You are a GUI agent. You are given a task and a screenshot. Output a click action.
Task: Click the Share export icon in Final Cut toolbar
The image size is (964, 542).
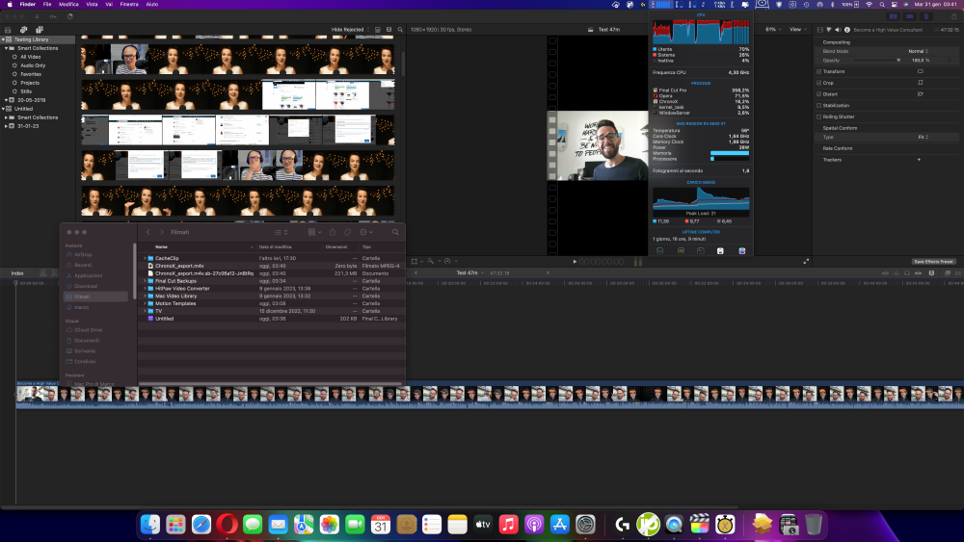(x=954, y=16)
